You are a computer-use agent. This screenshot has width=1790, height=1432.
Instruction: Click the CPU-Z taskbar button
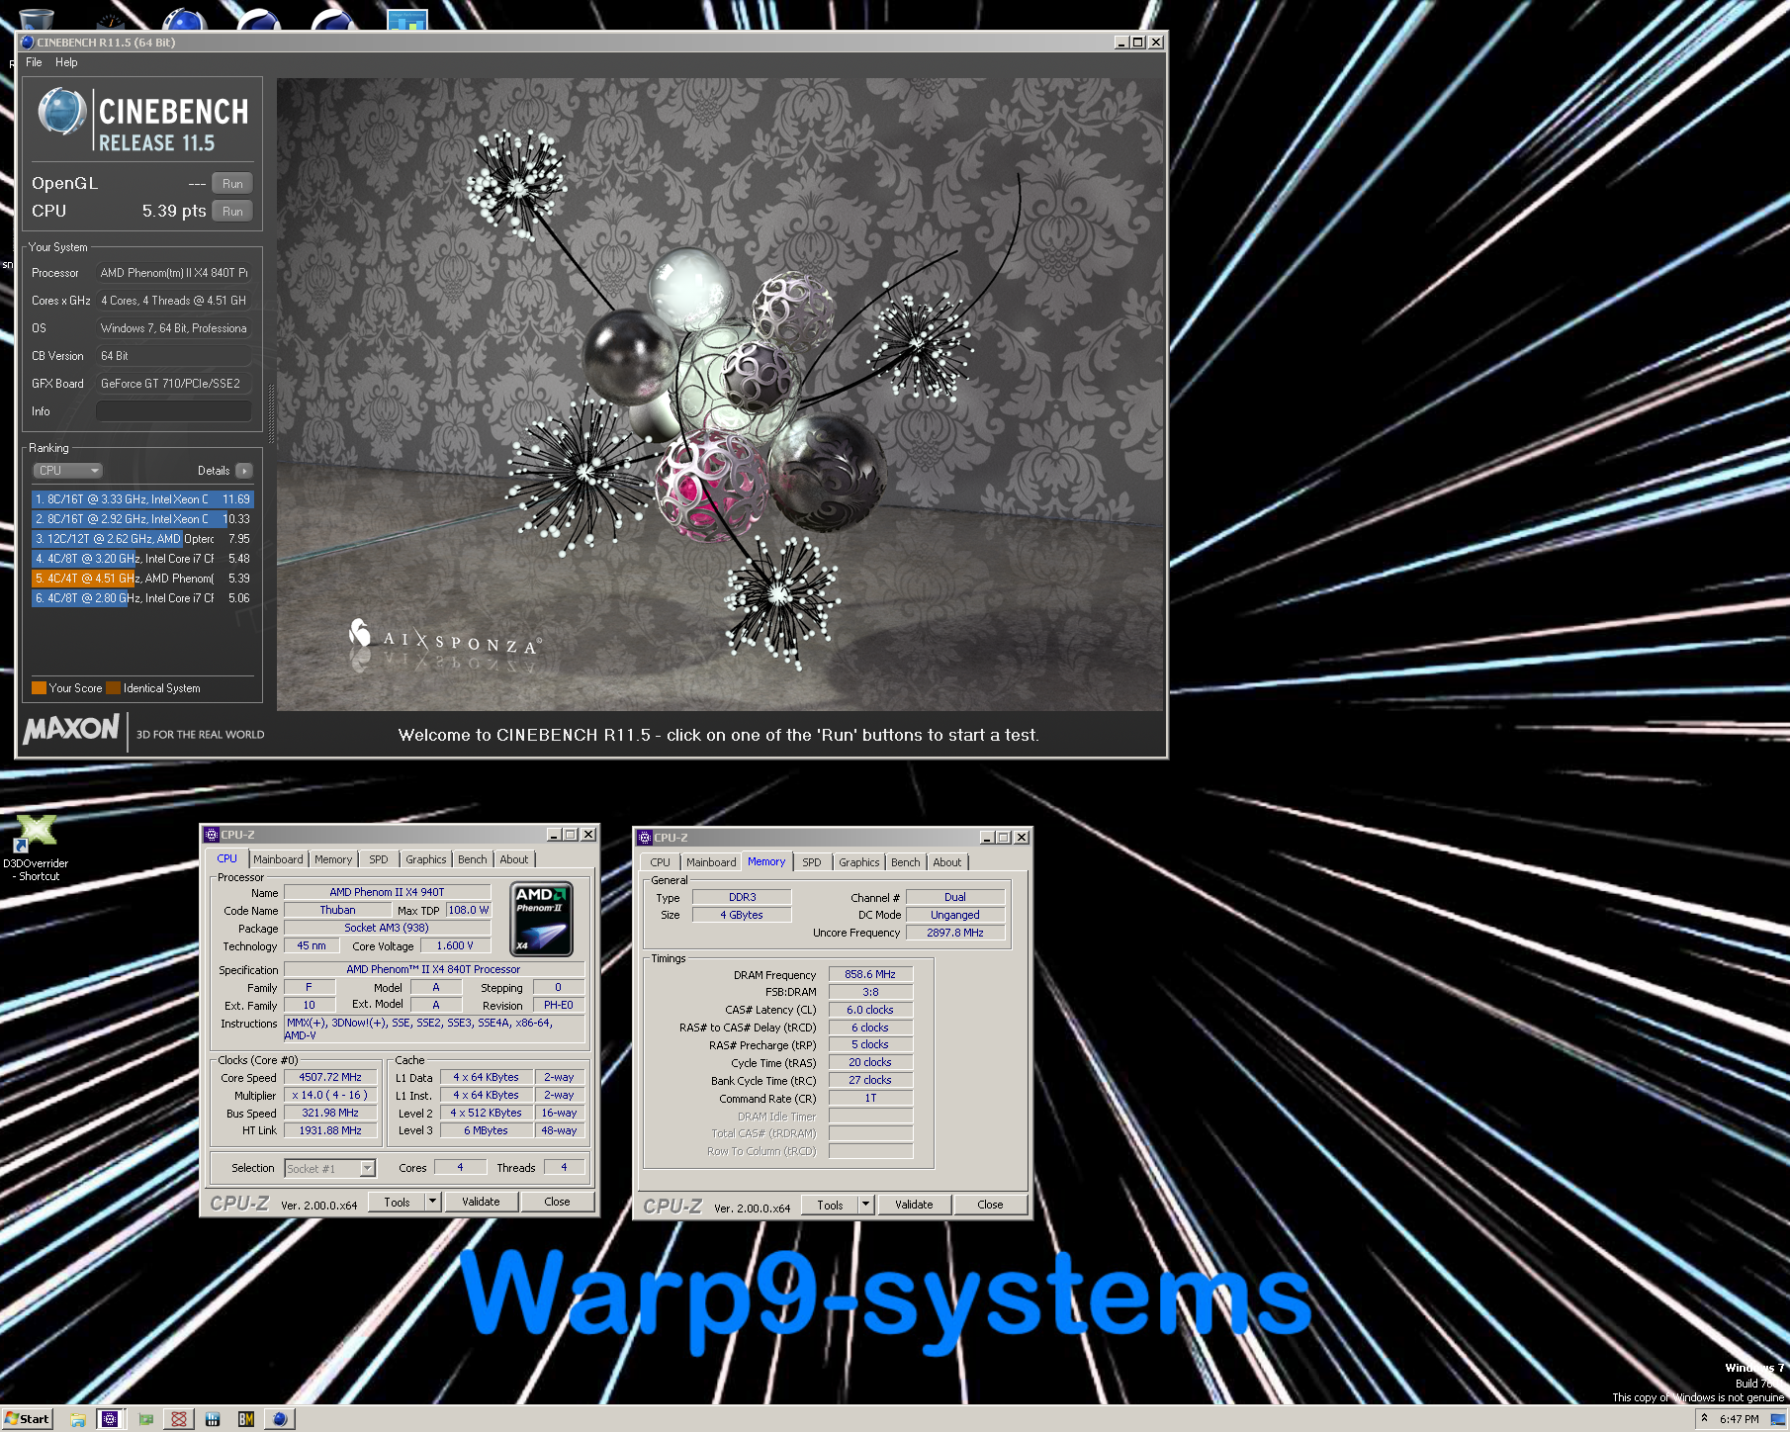tap(111, 1419)
